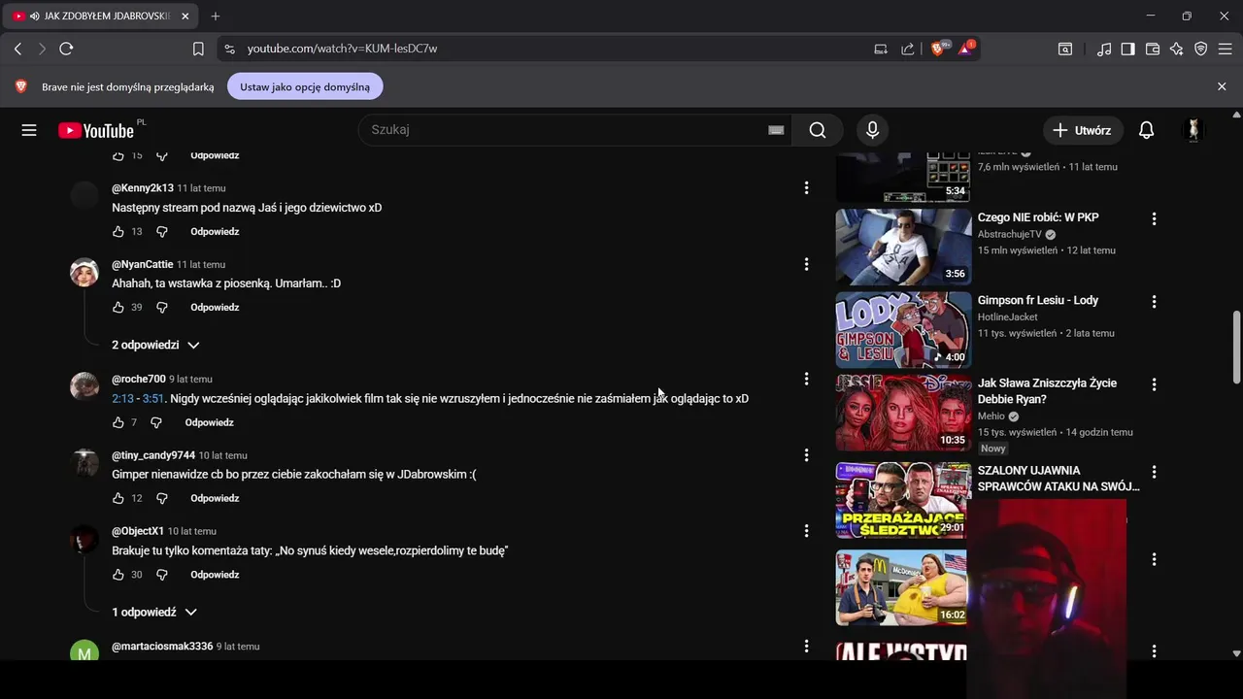Open the on-screen keyboard in search box

[776, 130]
